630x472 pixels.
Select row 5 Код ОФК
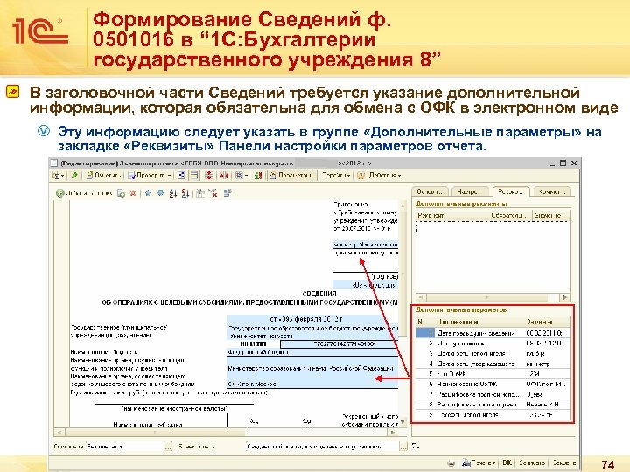point(493,374)
